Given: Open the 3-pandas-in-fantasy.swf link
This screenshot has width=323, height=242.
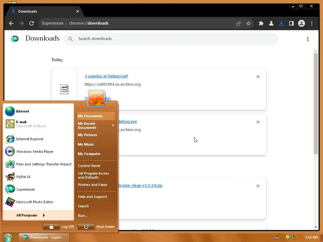Looking at the screenshot, I should click(106, 76).
